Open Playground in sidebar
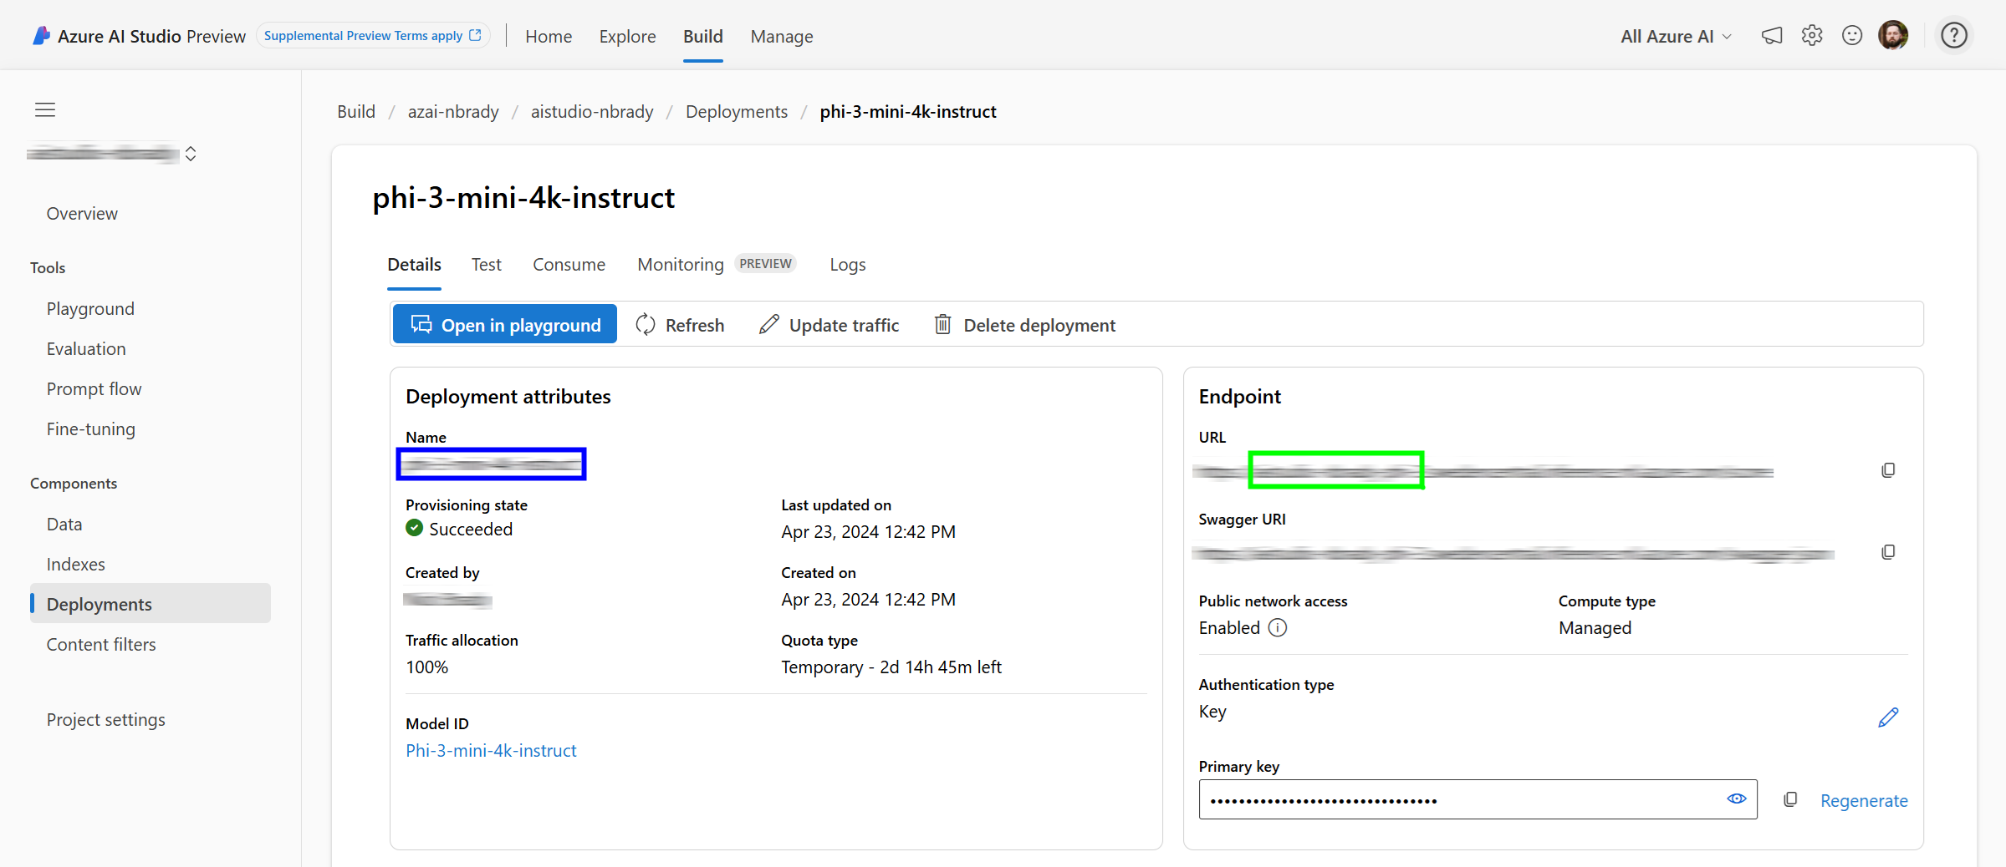 pos(90,308)
